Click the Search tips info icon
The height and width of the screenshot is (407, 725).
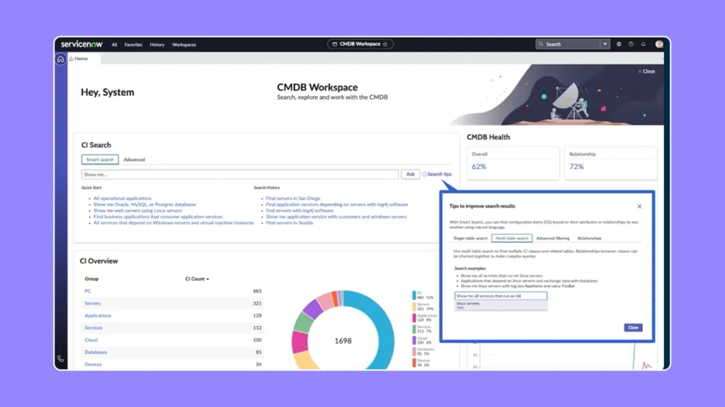[425, 174]
